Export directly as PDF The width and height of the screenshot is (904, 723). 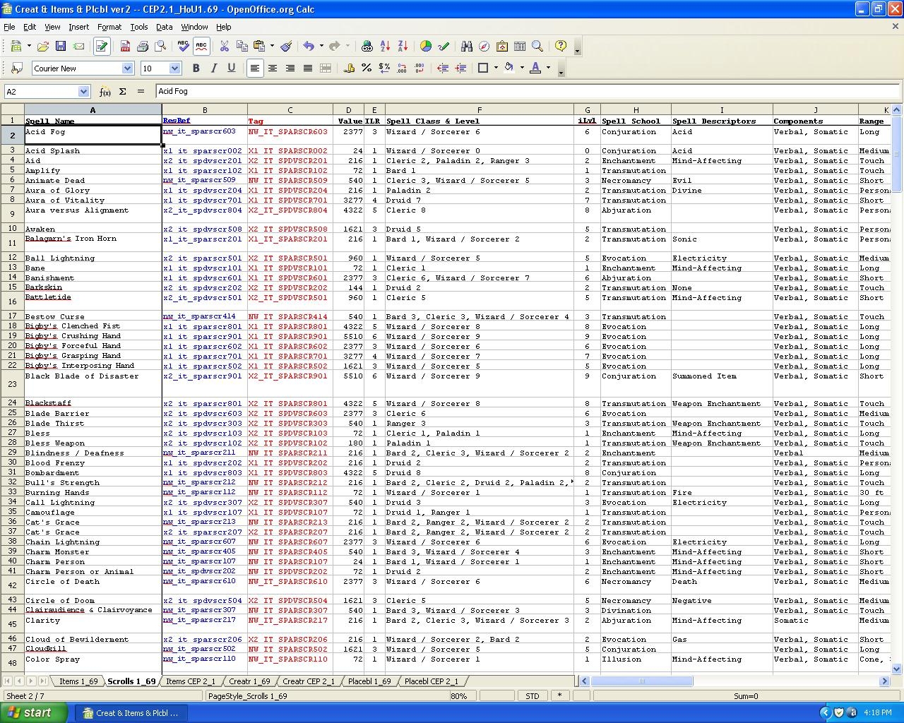click(125, 47)
